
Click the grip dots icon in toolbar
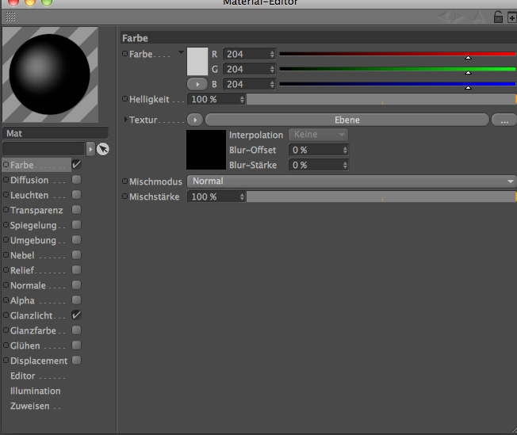[10, 17]
